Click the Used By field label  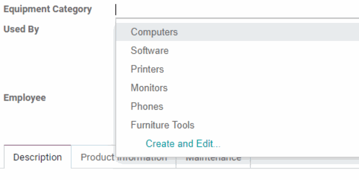click(x=21, y=29)
